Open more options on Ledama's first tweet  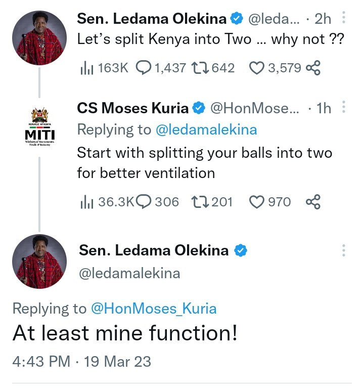pyautogui.click(x=344, y=19)
